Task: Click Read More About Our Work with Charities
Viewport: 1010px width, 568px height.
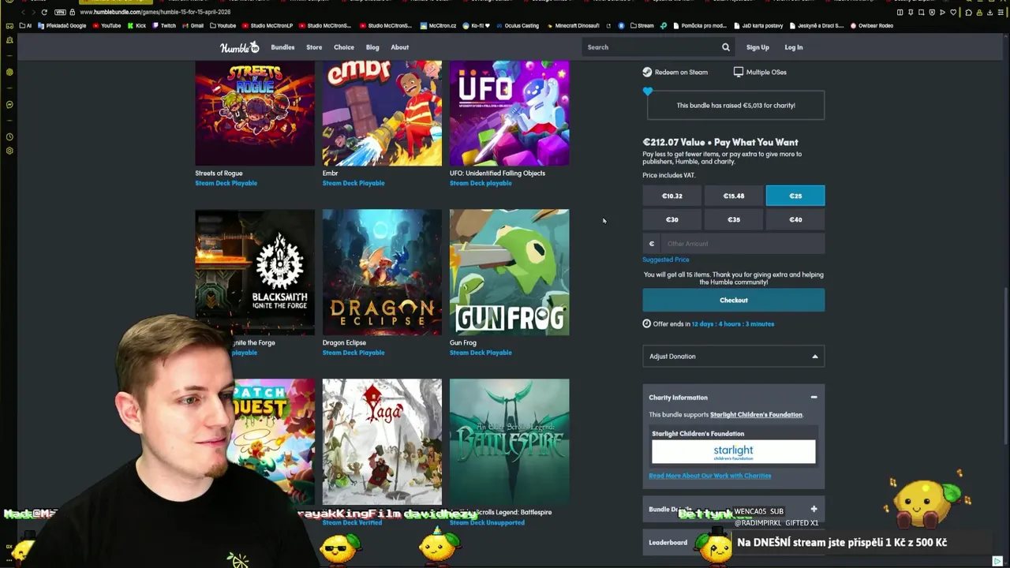Action: [x=710, y=476]
